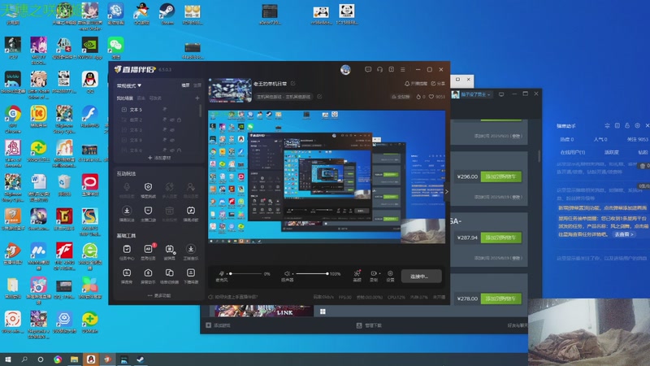Mute the speaker icon
650x366 pixels.
click(287, 273)
